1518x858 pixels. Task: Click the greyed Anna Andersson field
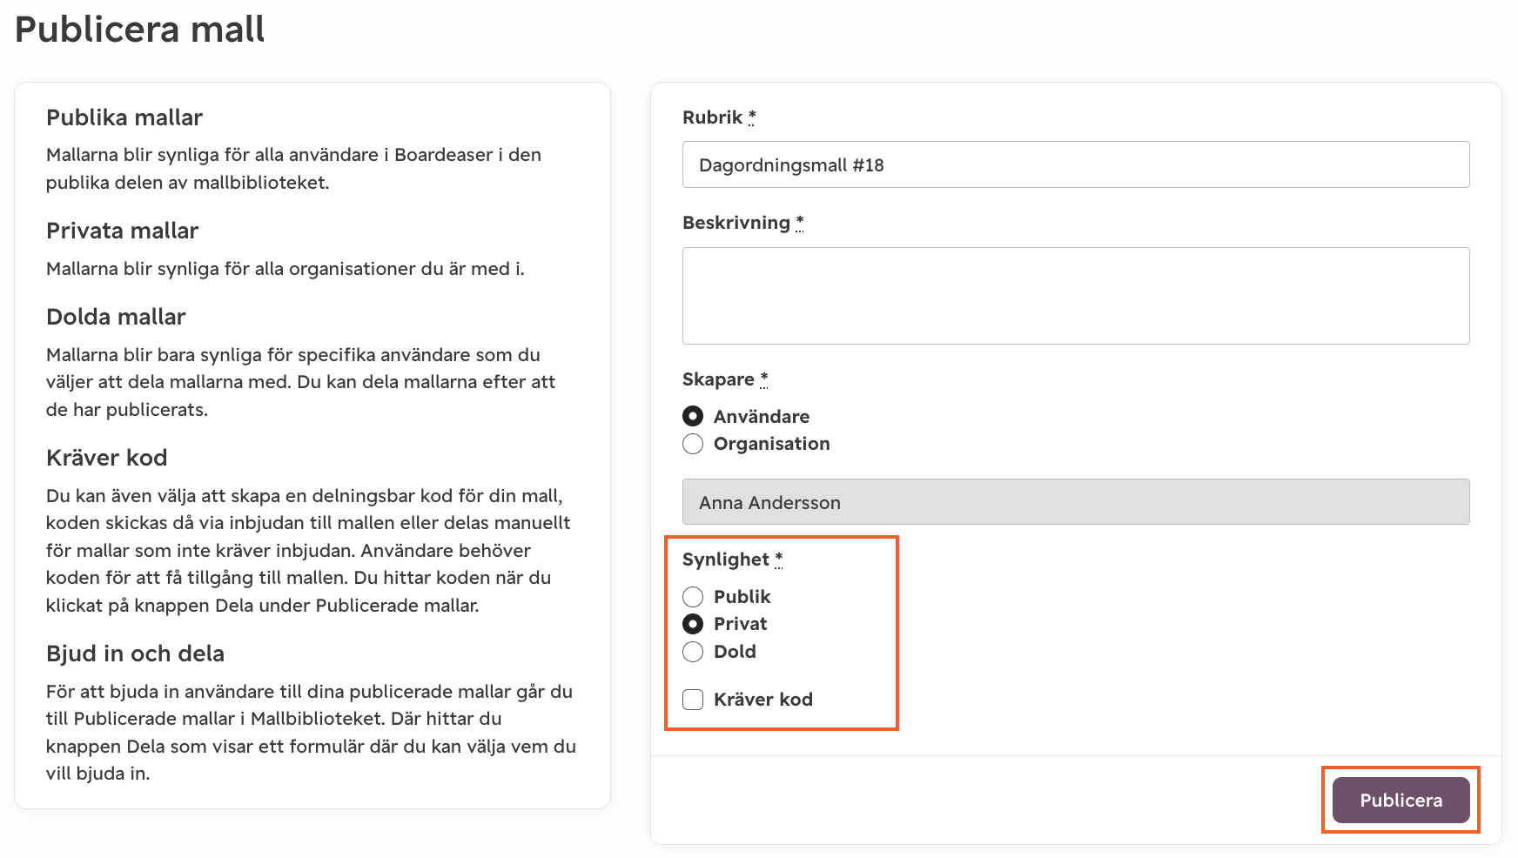click(x=1076, y=502)
